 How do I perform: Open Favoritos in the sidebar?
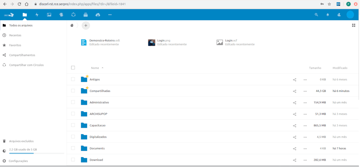pos(15,45)
